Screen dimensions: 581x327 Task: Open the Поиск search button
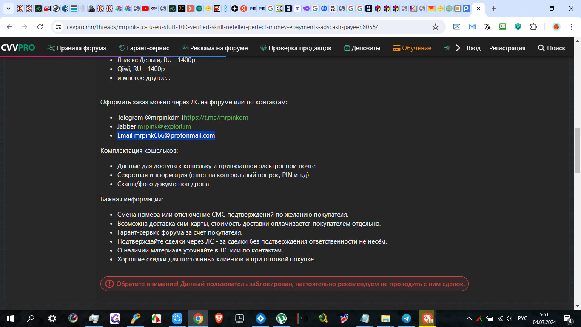pos(552,48)
